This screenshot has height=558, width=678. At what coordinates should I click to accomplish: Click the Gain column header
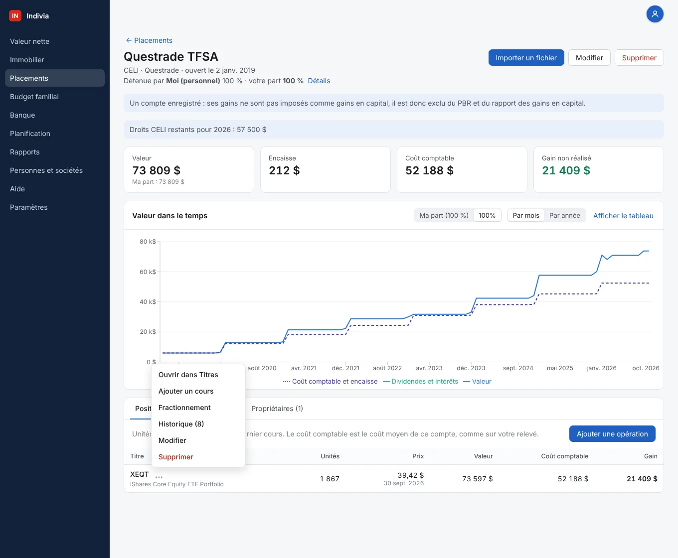[x=651, y=456]
